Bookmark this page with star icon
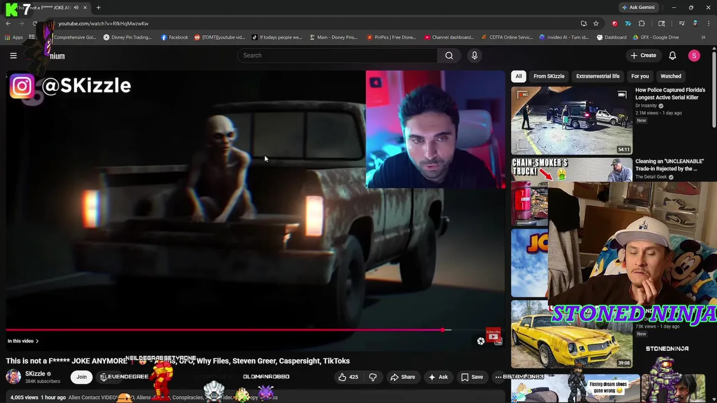 596,24
